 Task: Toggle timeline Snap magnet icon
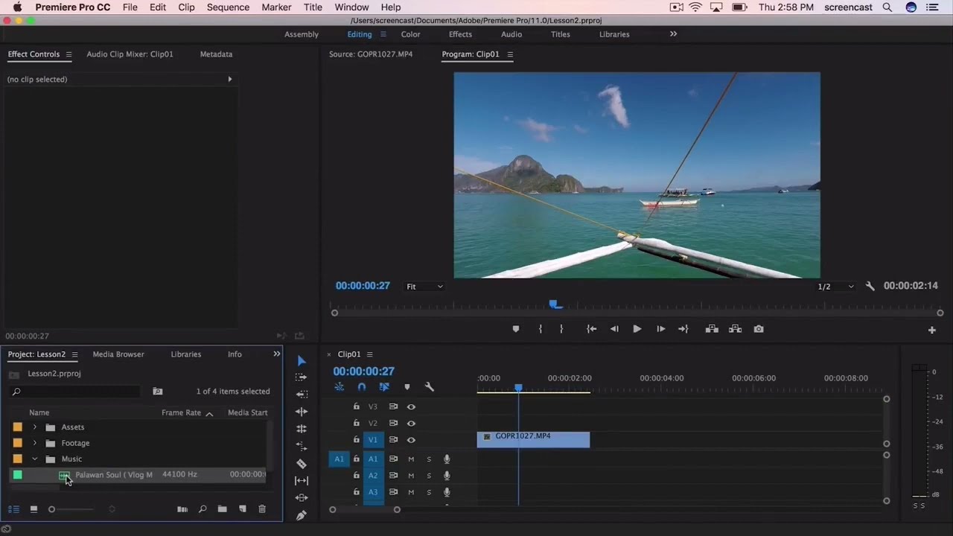[362, 387]
